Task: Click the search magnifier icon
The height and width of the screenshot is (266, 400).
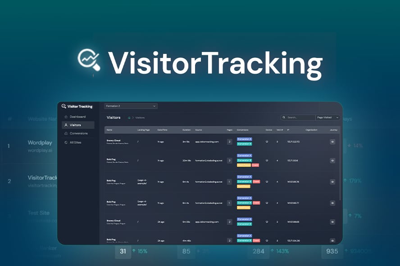Action: [284, 117]
